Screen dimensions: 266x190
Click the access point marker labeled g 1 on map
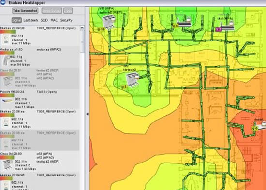tap(133, 80)
